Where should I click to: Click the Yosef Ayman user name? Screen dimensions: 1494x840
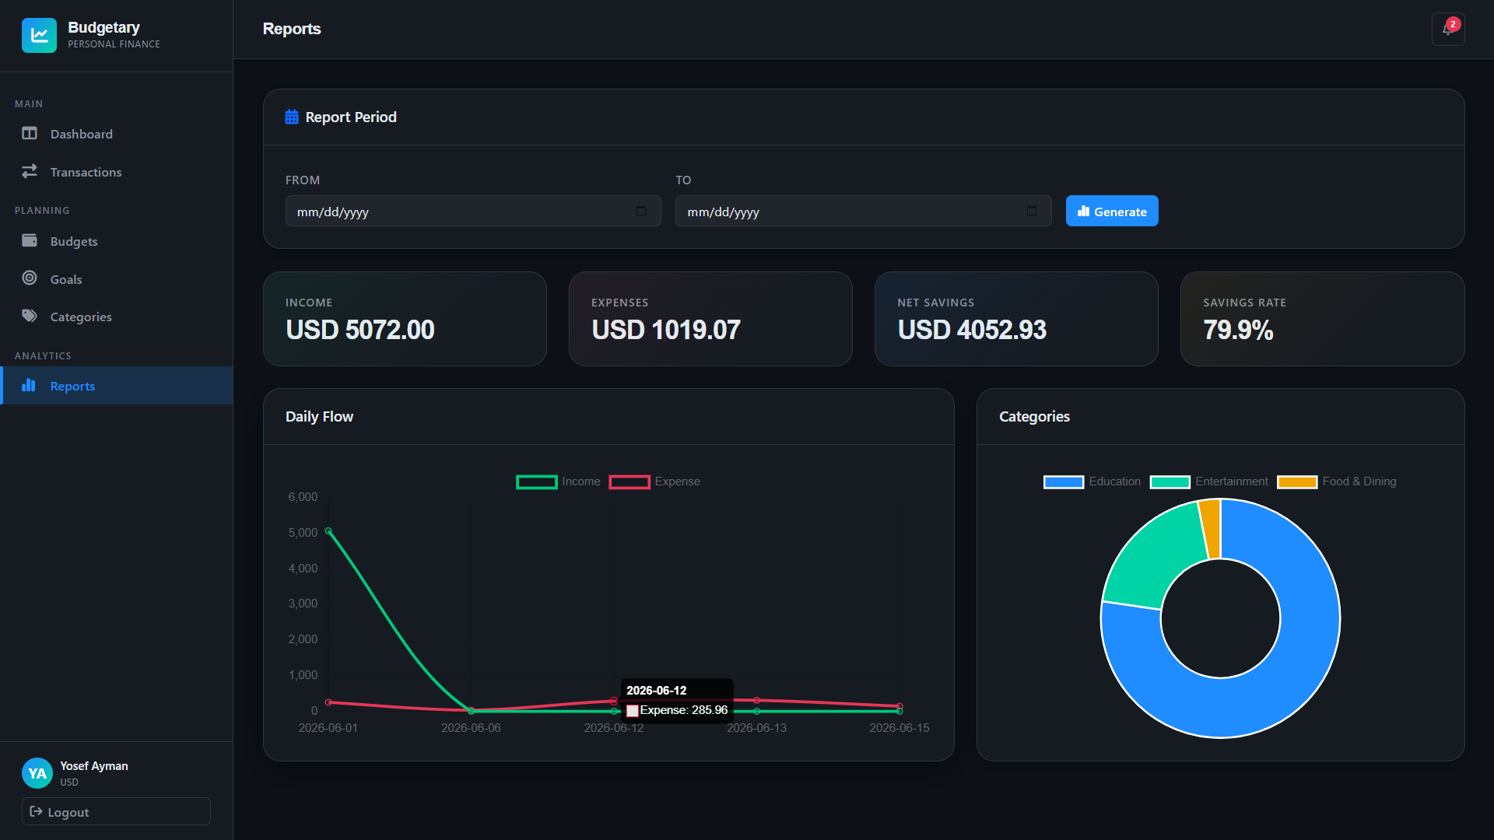point(94,766)
